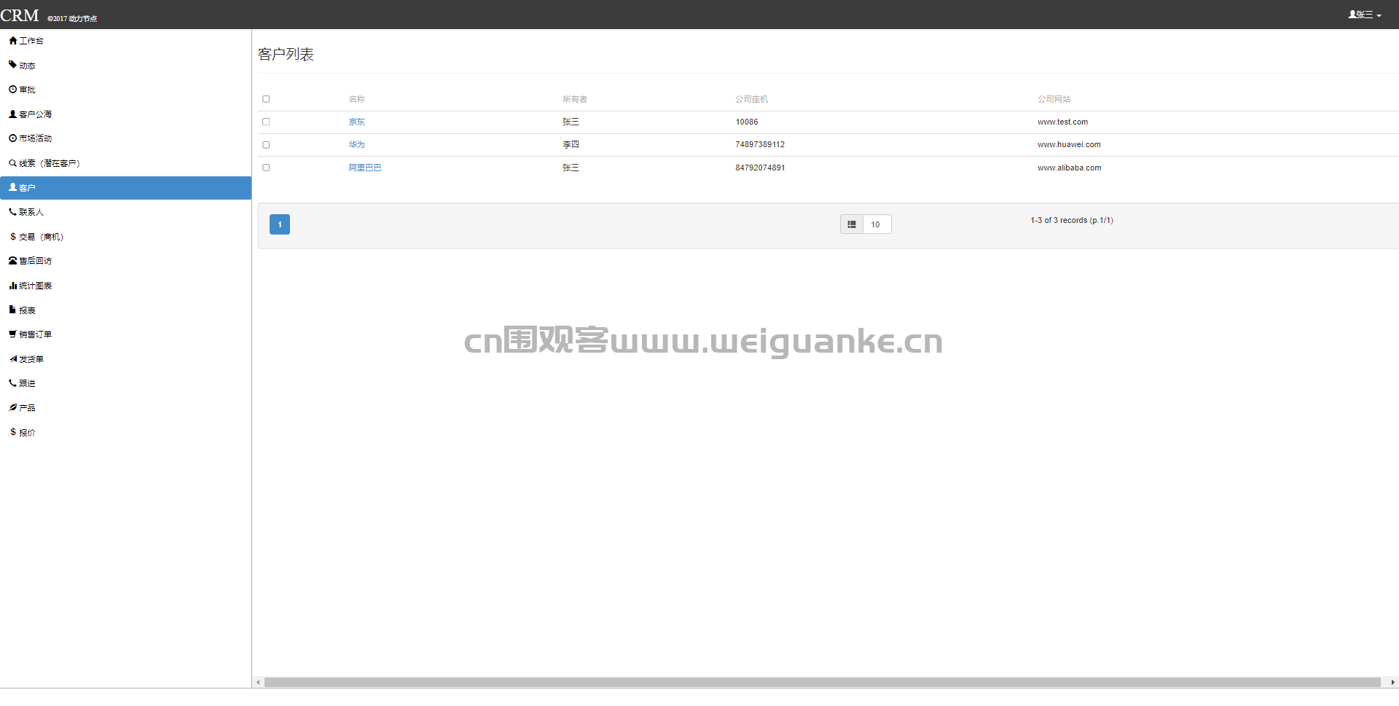Screen dimensions: 1399x706
Task: Click owner 张三 in the 京东 row
Action: pyautogui.click(x=571, y=122)
